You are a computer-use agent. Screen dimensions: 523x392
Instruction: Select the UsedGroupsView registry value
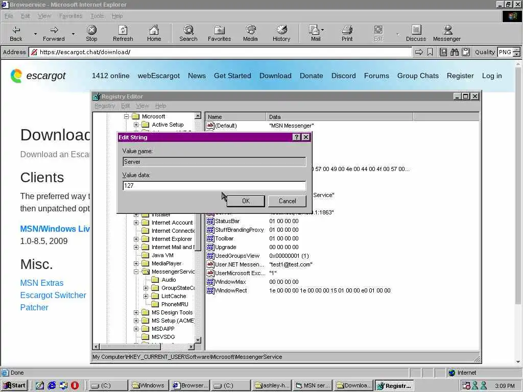click(x=237, y=256)
